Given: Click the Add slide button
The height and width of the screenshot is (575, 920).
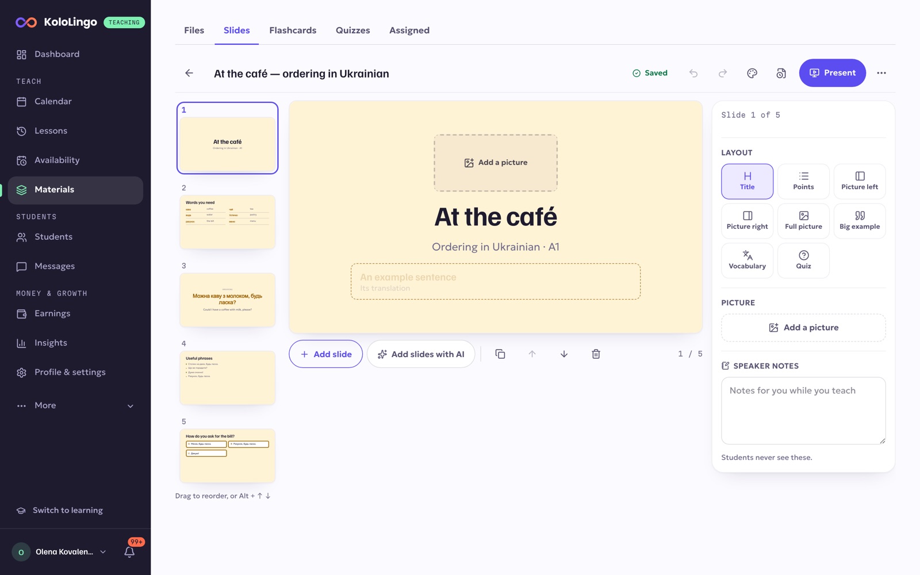Looking at the screenshot, I should pos(325,354).
